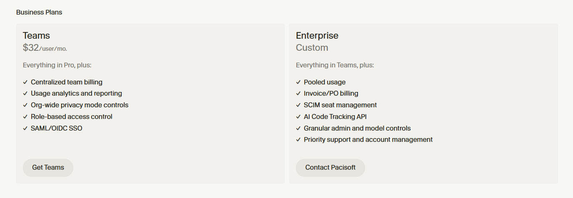Click the $32/user/mo. price text

45,48
